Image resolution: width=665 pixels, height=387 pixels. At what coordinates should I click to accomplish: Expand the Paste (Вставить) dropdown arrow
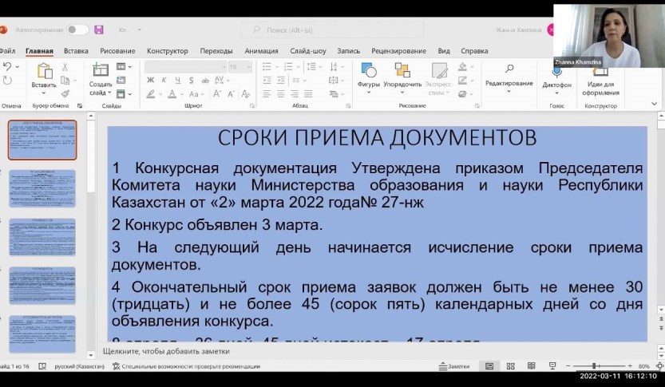point(44,93)
